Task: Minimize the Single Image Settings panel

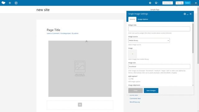Action: (187, 14)
